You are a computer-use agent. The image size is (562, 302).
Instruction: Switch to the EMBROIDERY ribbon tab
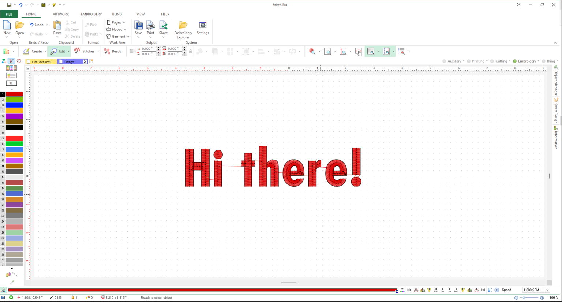pyautogui.click(x=91, y=14)
